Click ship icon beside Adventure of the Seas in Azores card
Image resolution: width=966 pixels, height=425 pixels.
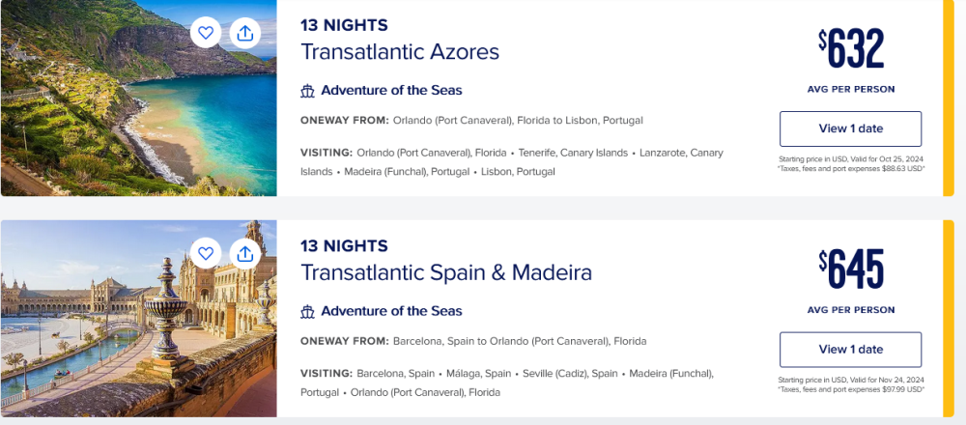tap(307, 91)
